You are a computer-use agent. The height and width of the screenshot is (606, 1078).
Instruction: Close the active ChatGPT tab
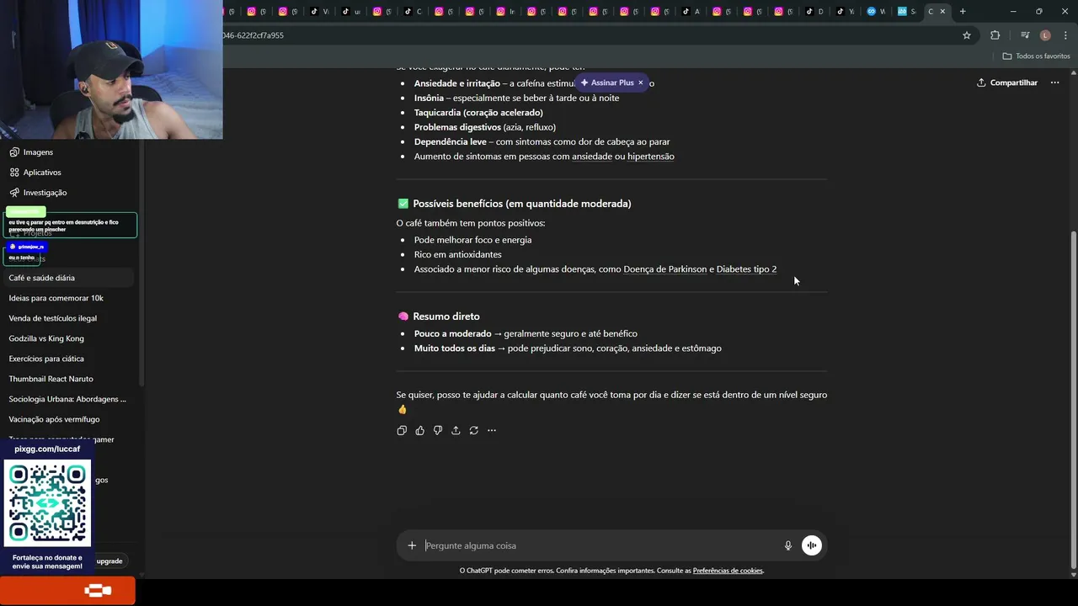[942, 11]
